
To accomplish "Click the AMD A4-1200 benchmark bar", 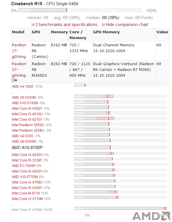I will click(121, 85).
